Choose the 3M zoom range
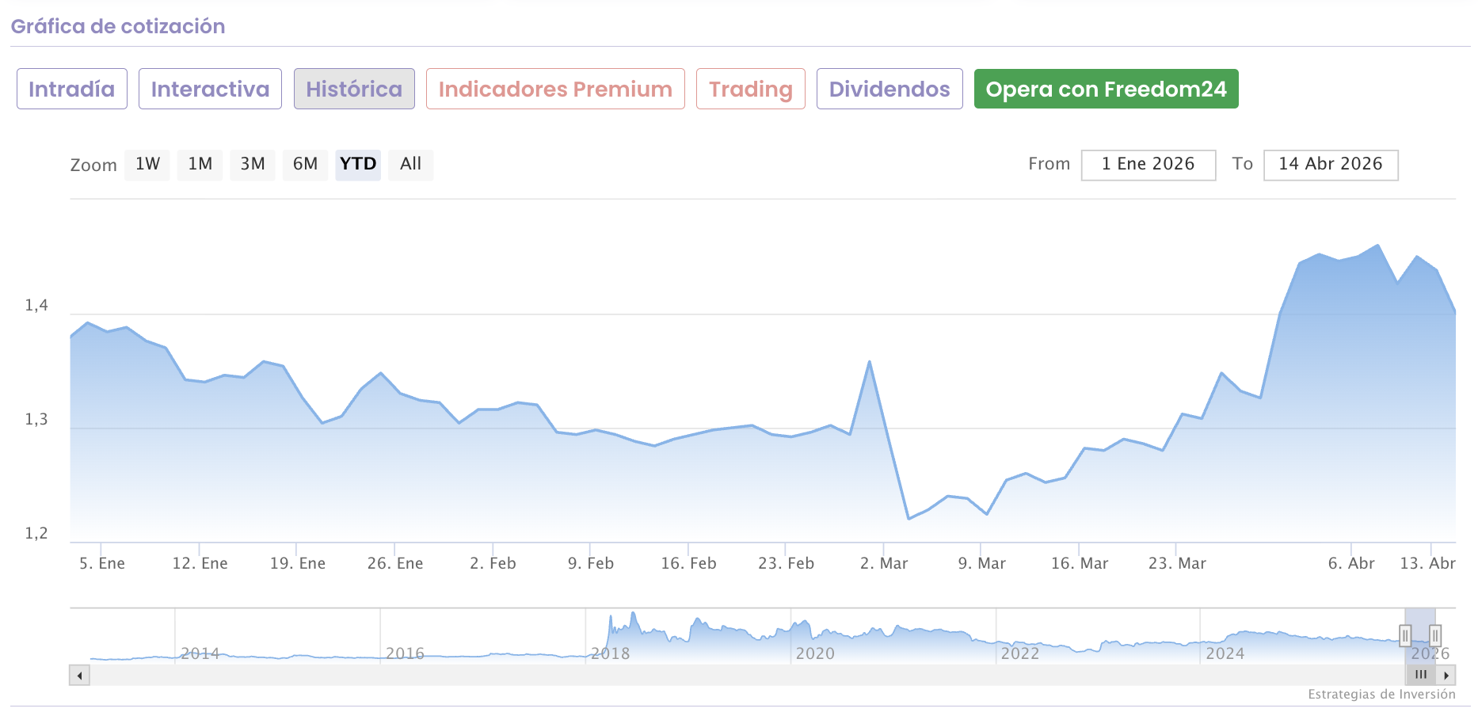 253,165
